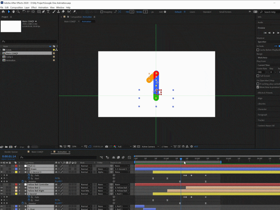This screenshot has height=210, width=280.
Task: Select the Rotation tool
Action: coord(24,12)
